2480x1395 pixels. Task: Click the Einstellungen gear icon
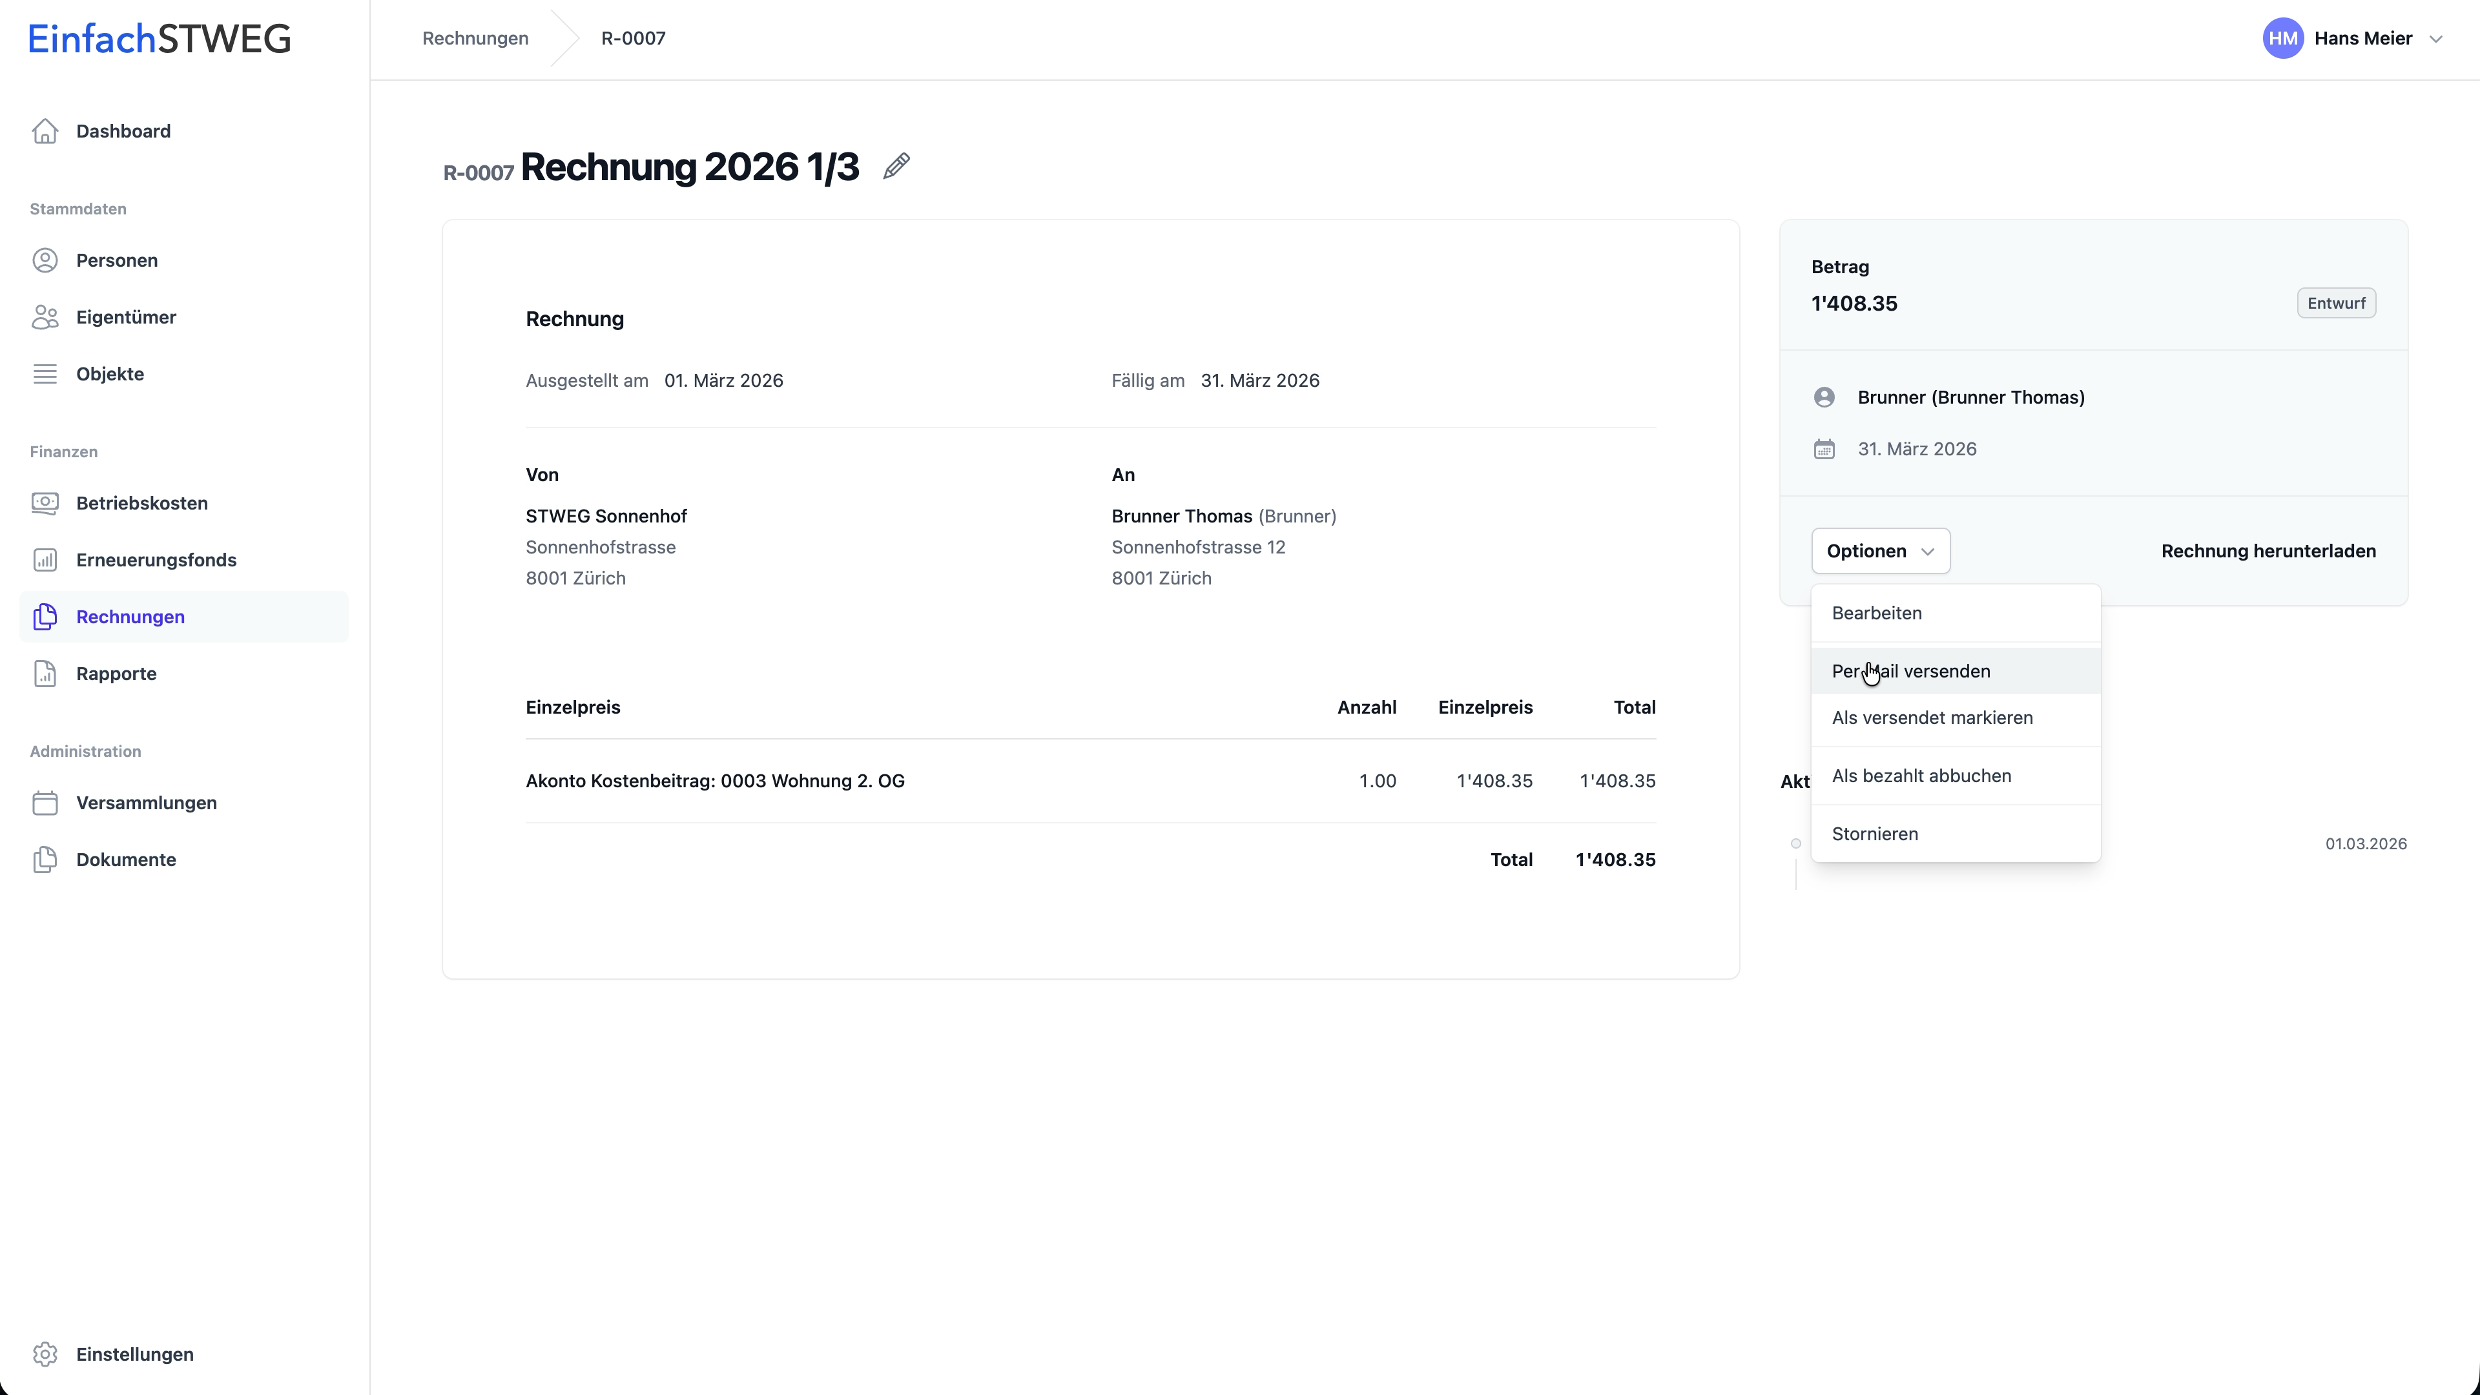pos(45,1354)
